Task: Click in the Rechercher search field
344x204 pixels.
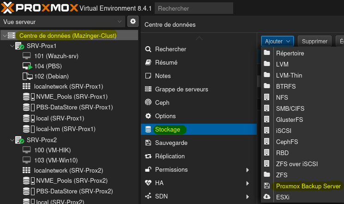Action: tap(194, 8)
